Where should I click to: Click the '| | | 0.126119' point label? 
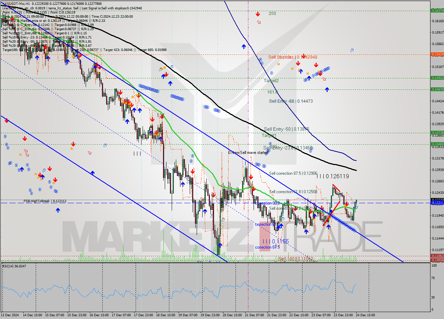point(332,176)
